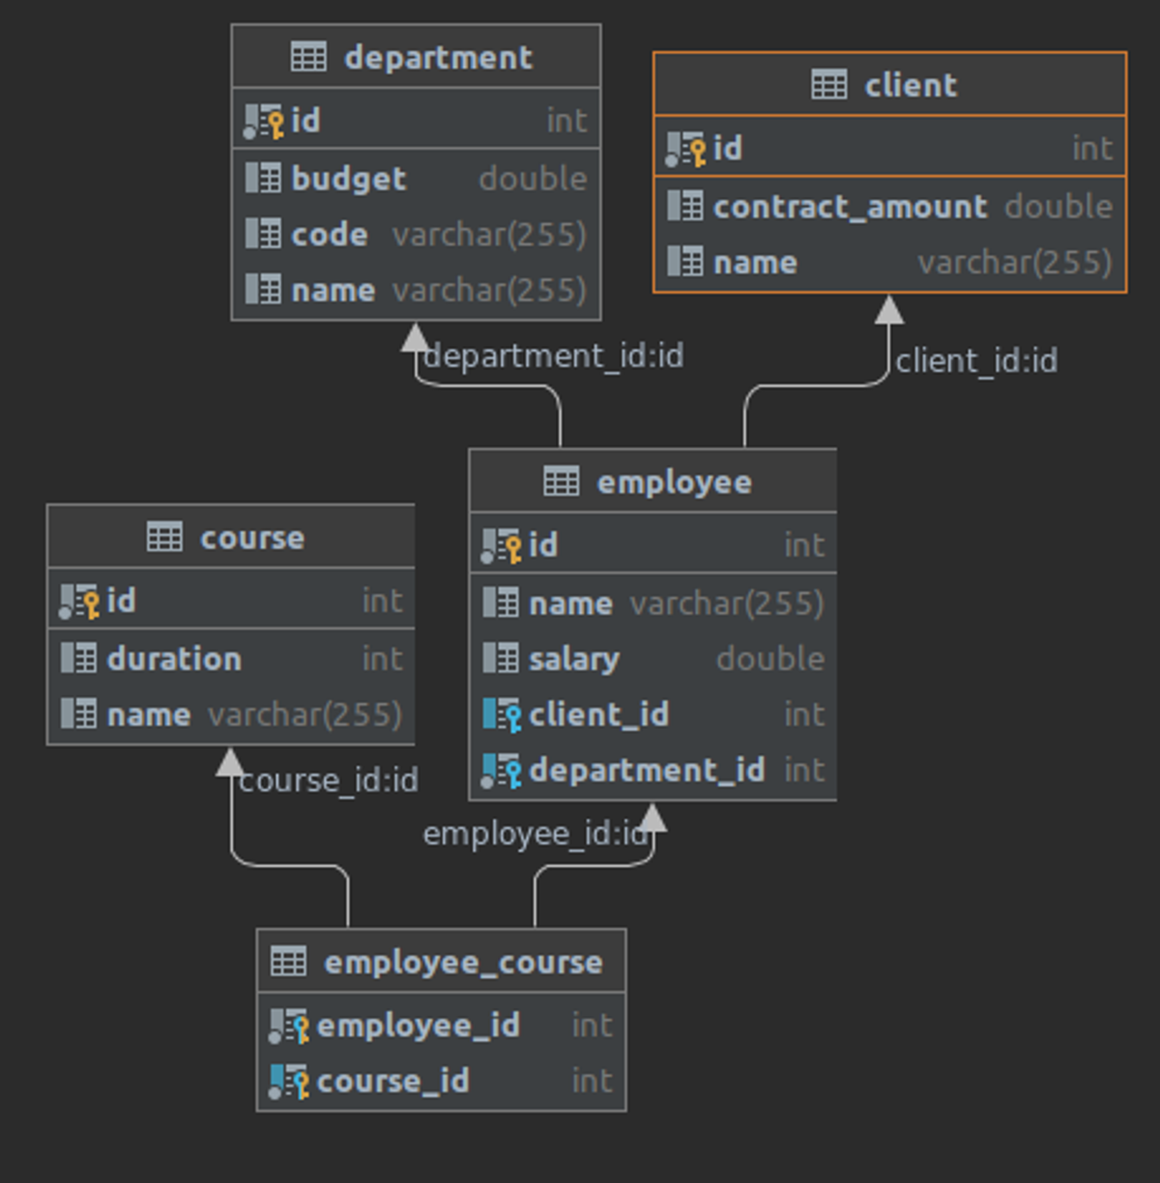Click column icon beside department name
The width and height of the screenshot is (1160, 1183).
pyautogui.click(x=263, y=289)
